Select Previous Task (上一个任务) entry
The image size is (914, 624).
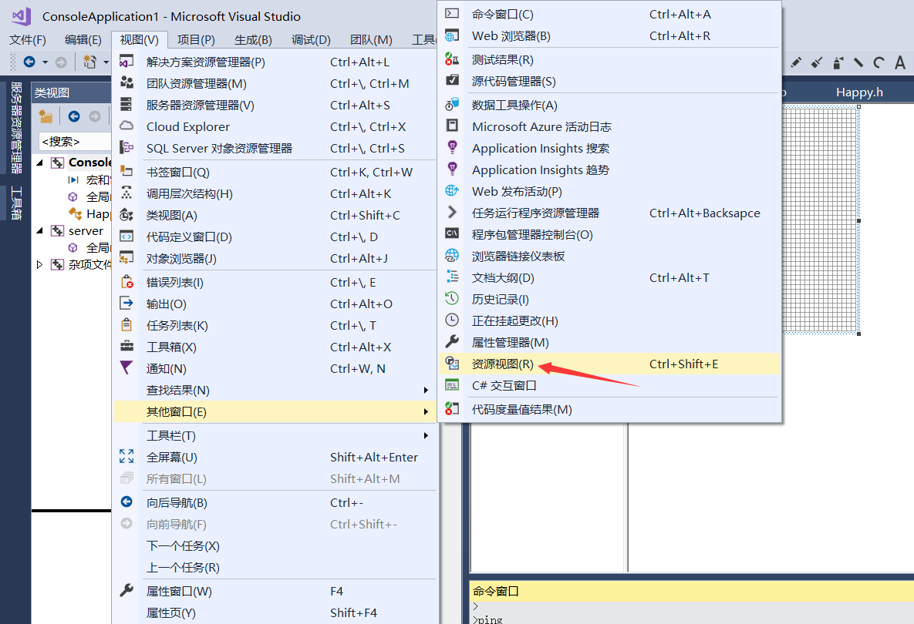275,568
